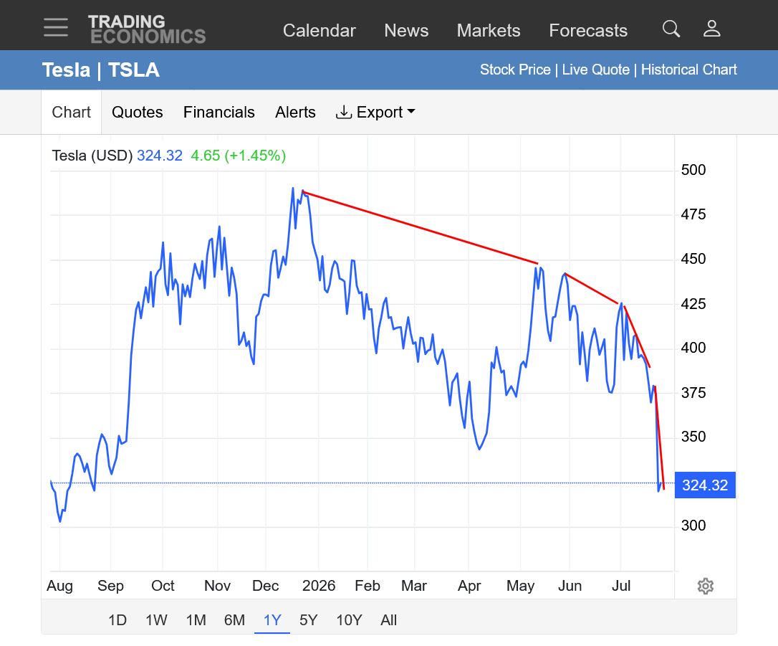Click the Export download icon
Viewport: 778px width, 646px height.
343,113
